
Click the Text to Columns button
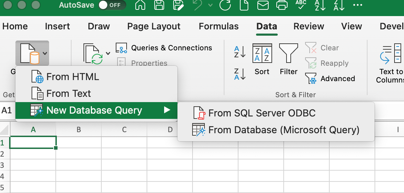click(391, 63)
